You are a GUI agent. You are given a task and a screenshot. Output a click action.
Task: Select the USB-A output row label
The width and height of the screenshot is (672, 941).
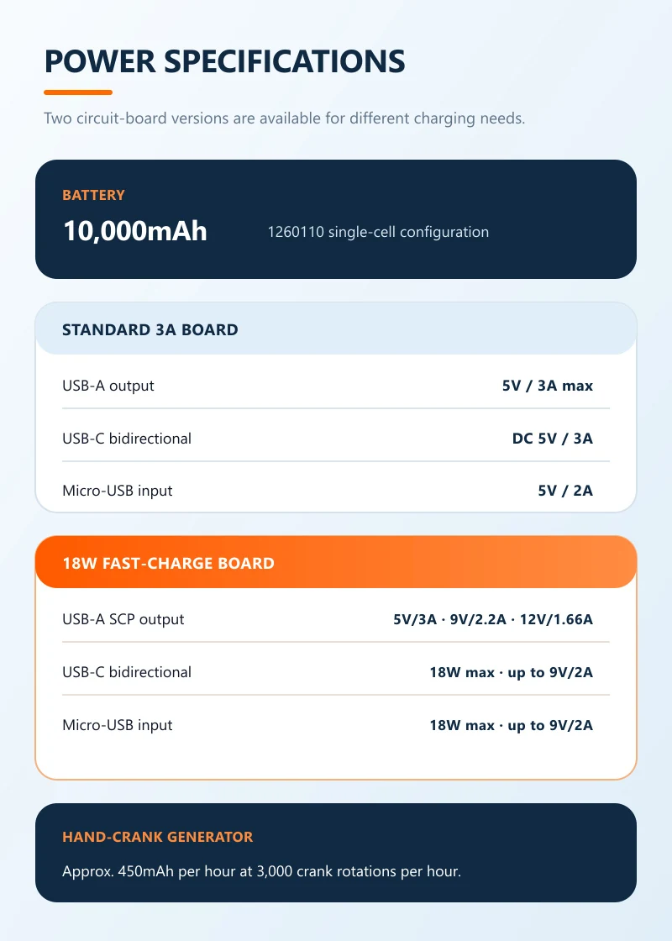(x=108, y=386)
